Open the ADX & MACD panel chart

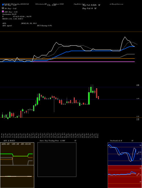point(17,165)
